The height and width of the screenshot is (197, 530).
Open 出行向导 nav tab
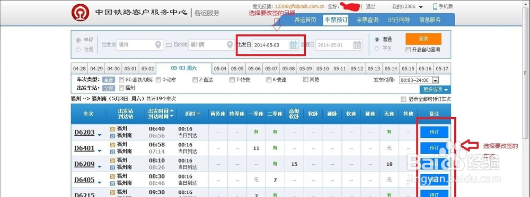[x=399, y=20]
